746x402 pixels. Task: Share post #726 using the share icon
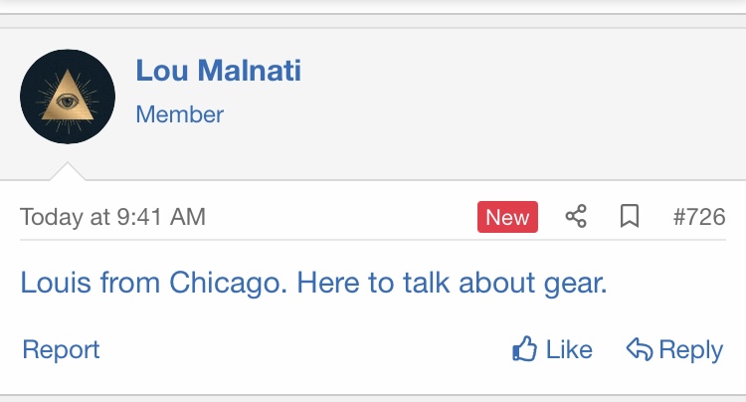coord(576,217)
